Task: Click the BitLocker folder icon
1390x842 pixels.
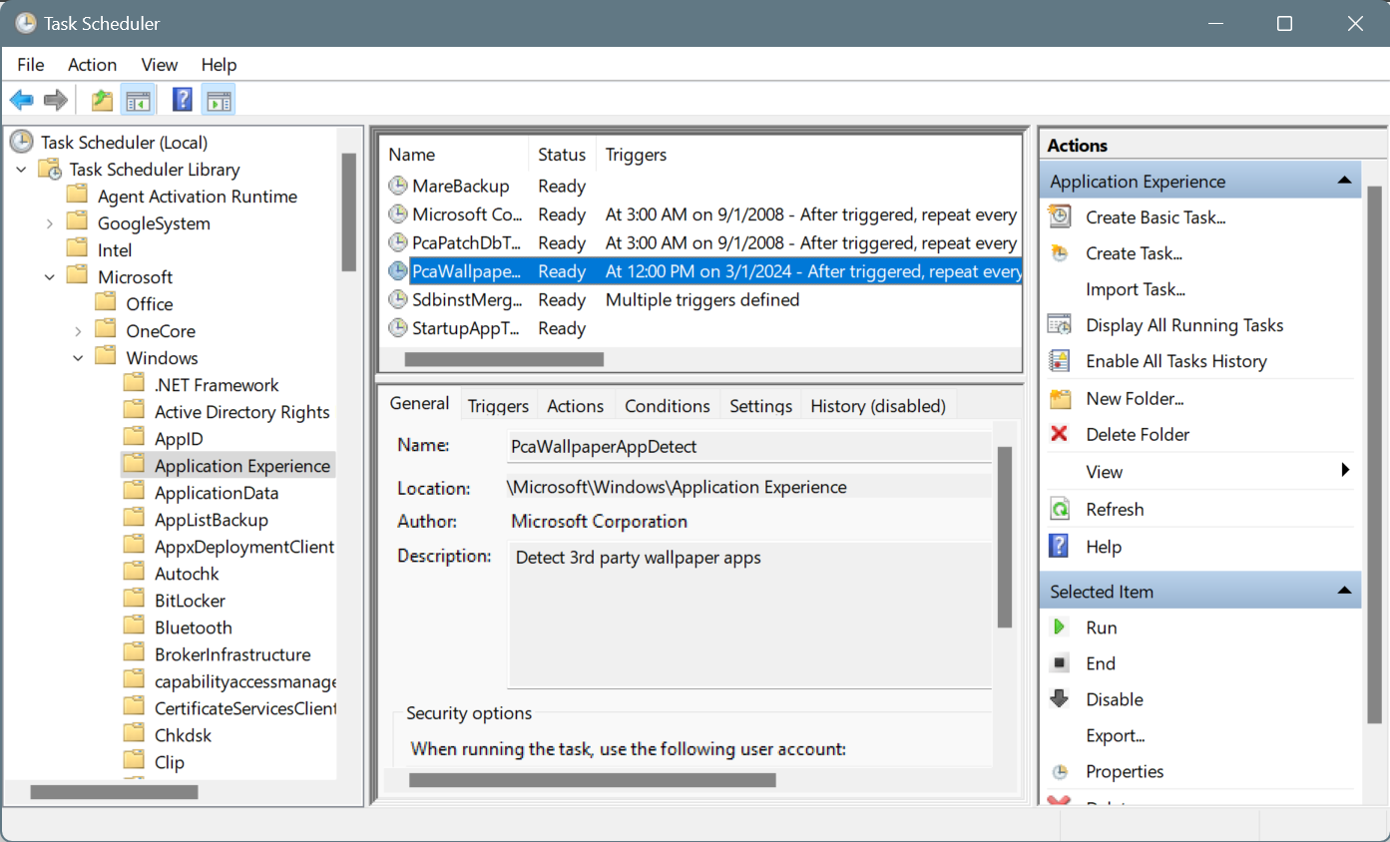Action: click(135, 600)
